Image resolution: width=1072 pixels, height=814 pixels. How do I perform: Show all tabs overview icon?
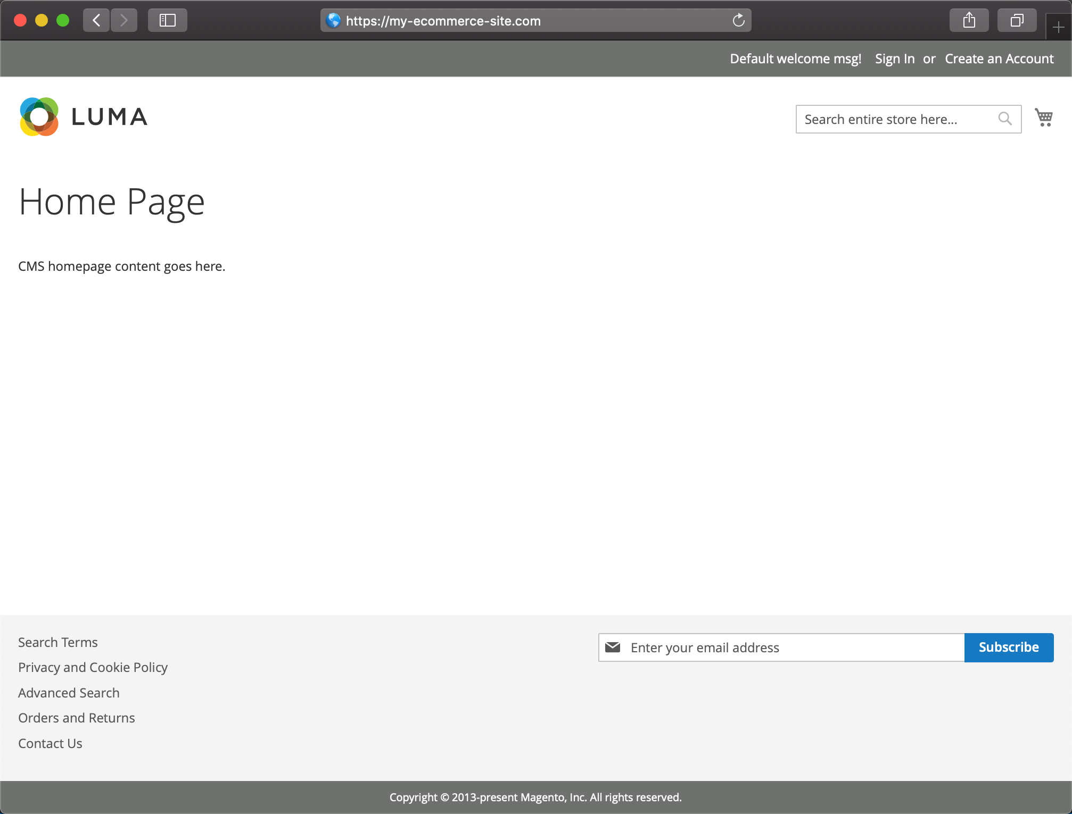(x=1017, y=21)
